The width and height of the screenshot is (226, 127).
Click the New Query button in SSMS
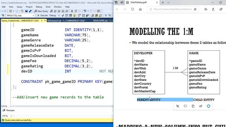click(41, 11)
